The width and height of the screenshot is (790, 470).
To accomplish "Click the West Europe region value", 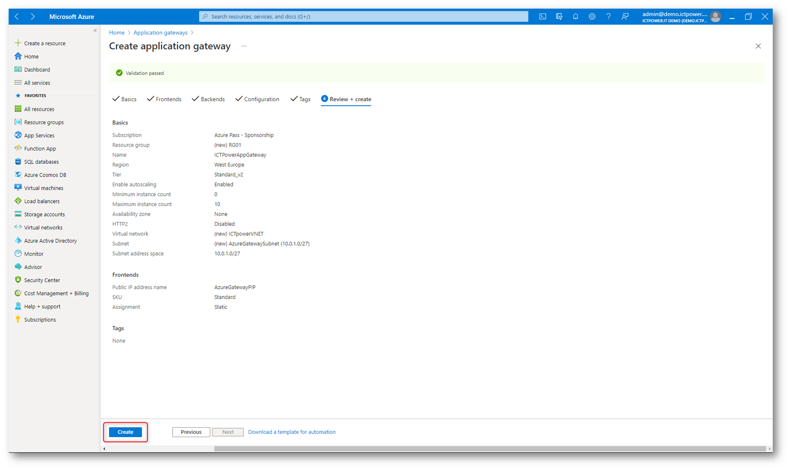I will 229,165.
